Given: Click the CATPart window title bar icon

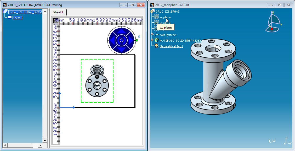Looking at the screenshot, I should click(x=152, y=5).
